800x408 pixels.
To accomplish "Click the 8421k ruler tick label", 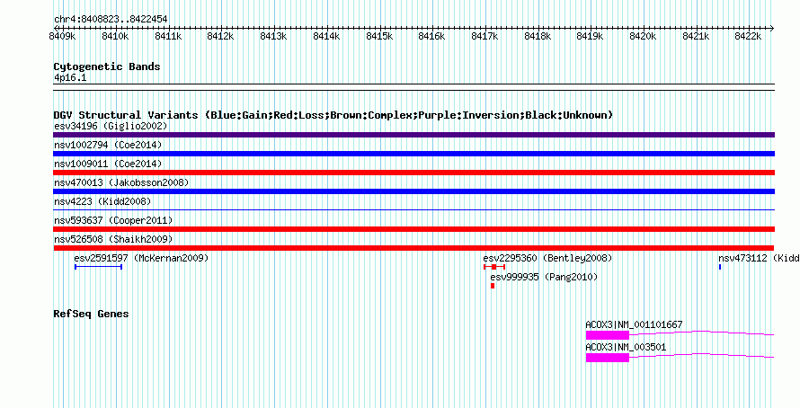I will pos(697,36).
